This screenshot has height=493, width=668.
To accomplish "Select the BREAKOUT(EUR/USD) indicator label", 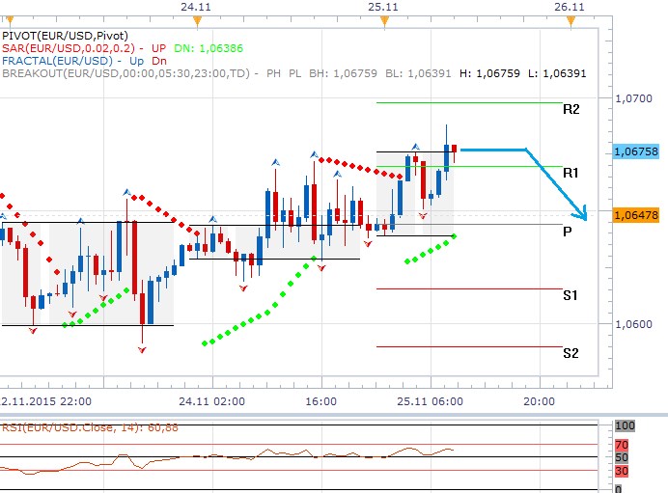I will point(125,71).
